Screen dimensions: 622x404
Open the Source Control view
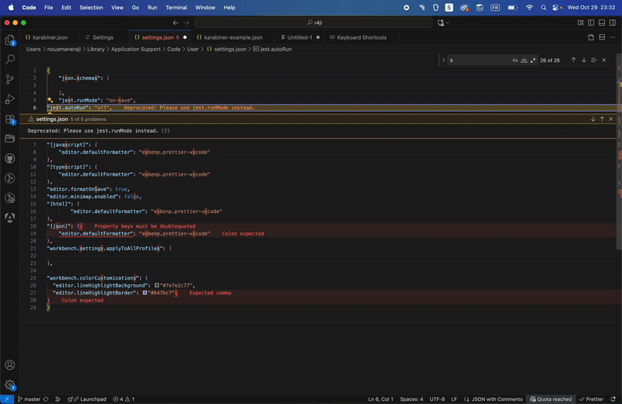coord(10,79)
